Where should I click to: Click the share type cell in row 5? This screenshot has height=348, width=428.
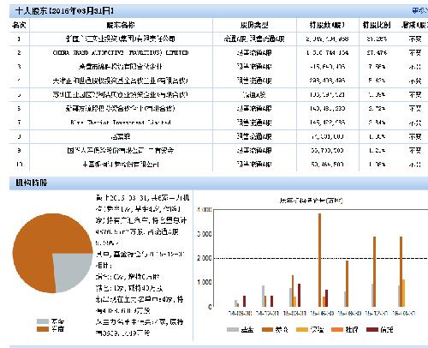point(254,94)
